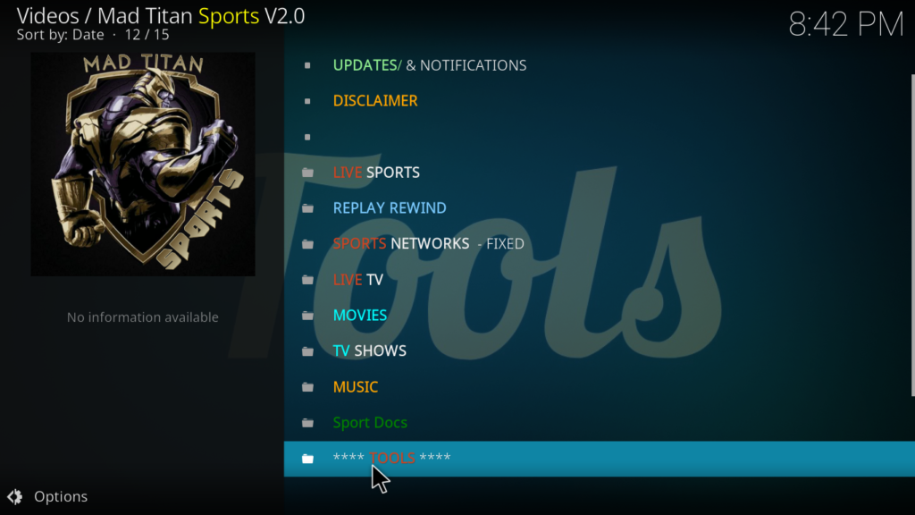
Task: Click the bullet icon beside DISCLAIMER
Action: click(x=307, y=102)
